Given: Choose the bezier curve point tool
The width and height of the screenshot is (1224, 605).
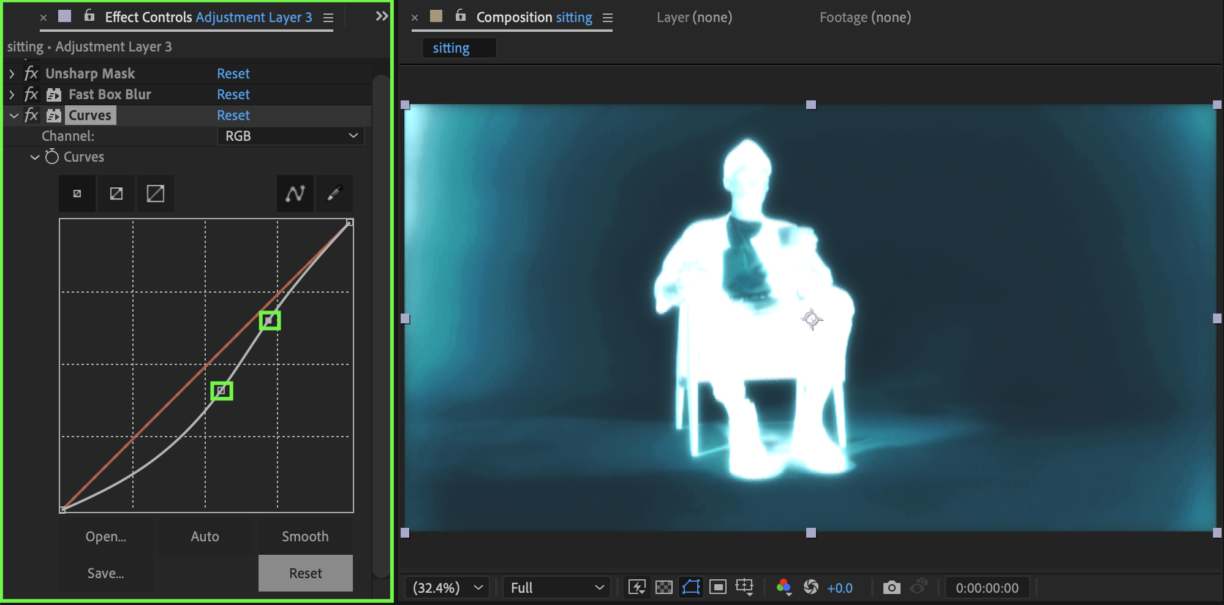Looking at the screenshot, I should pos(295,194).
